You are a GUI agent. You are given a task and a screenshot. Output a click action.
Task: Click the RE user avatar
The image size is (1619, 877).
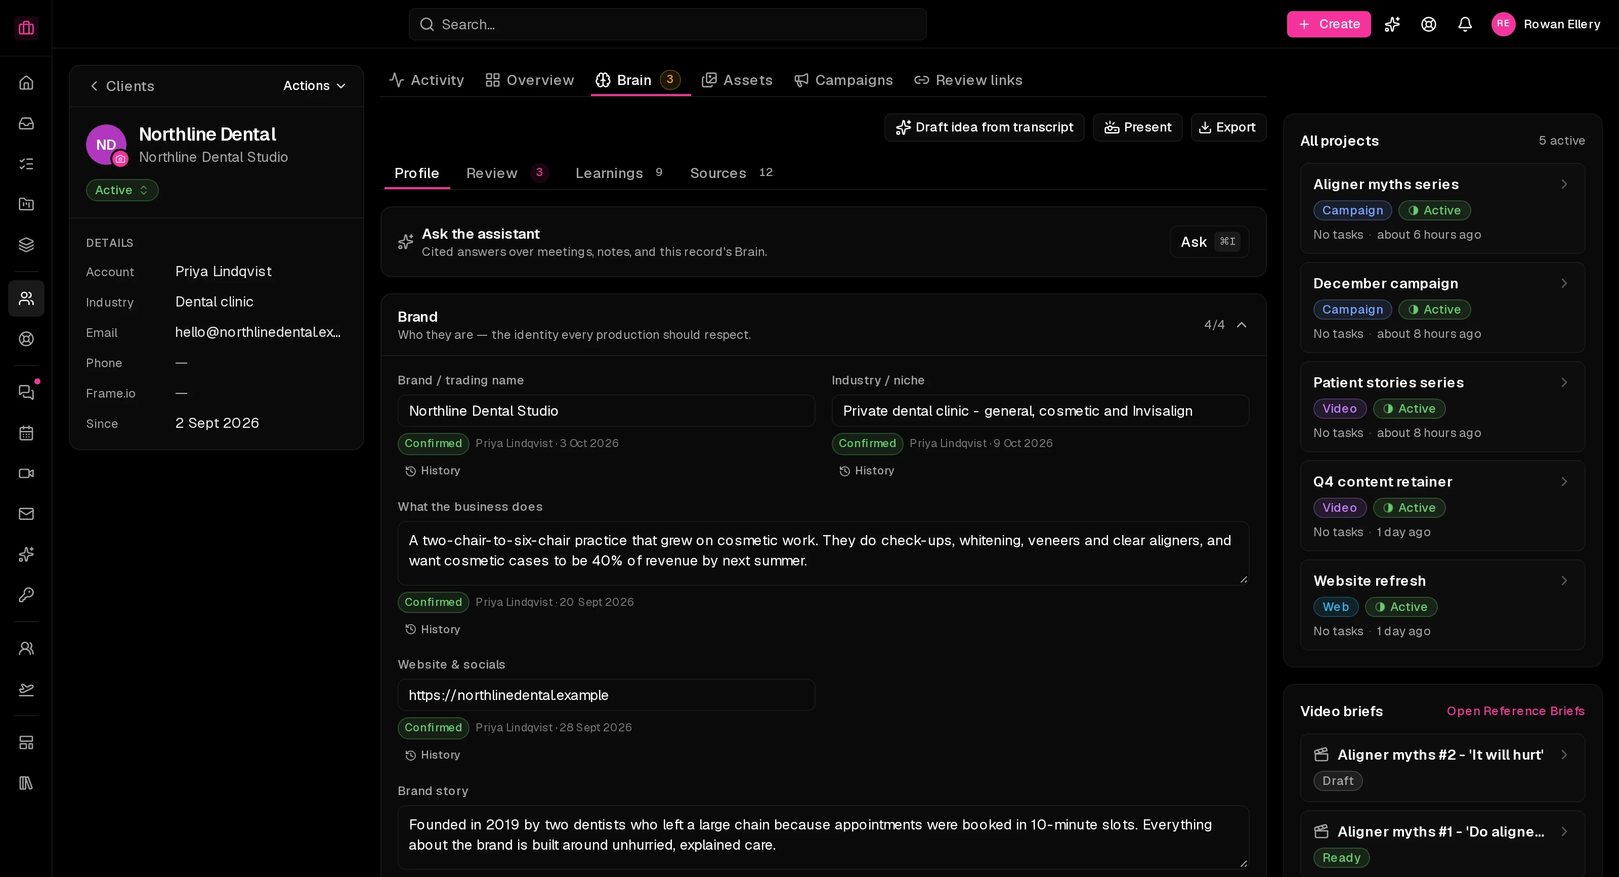pyautogui.click(x=1503, y=24)
